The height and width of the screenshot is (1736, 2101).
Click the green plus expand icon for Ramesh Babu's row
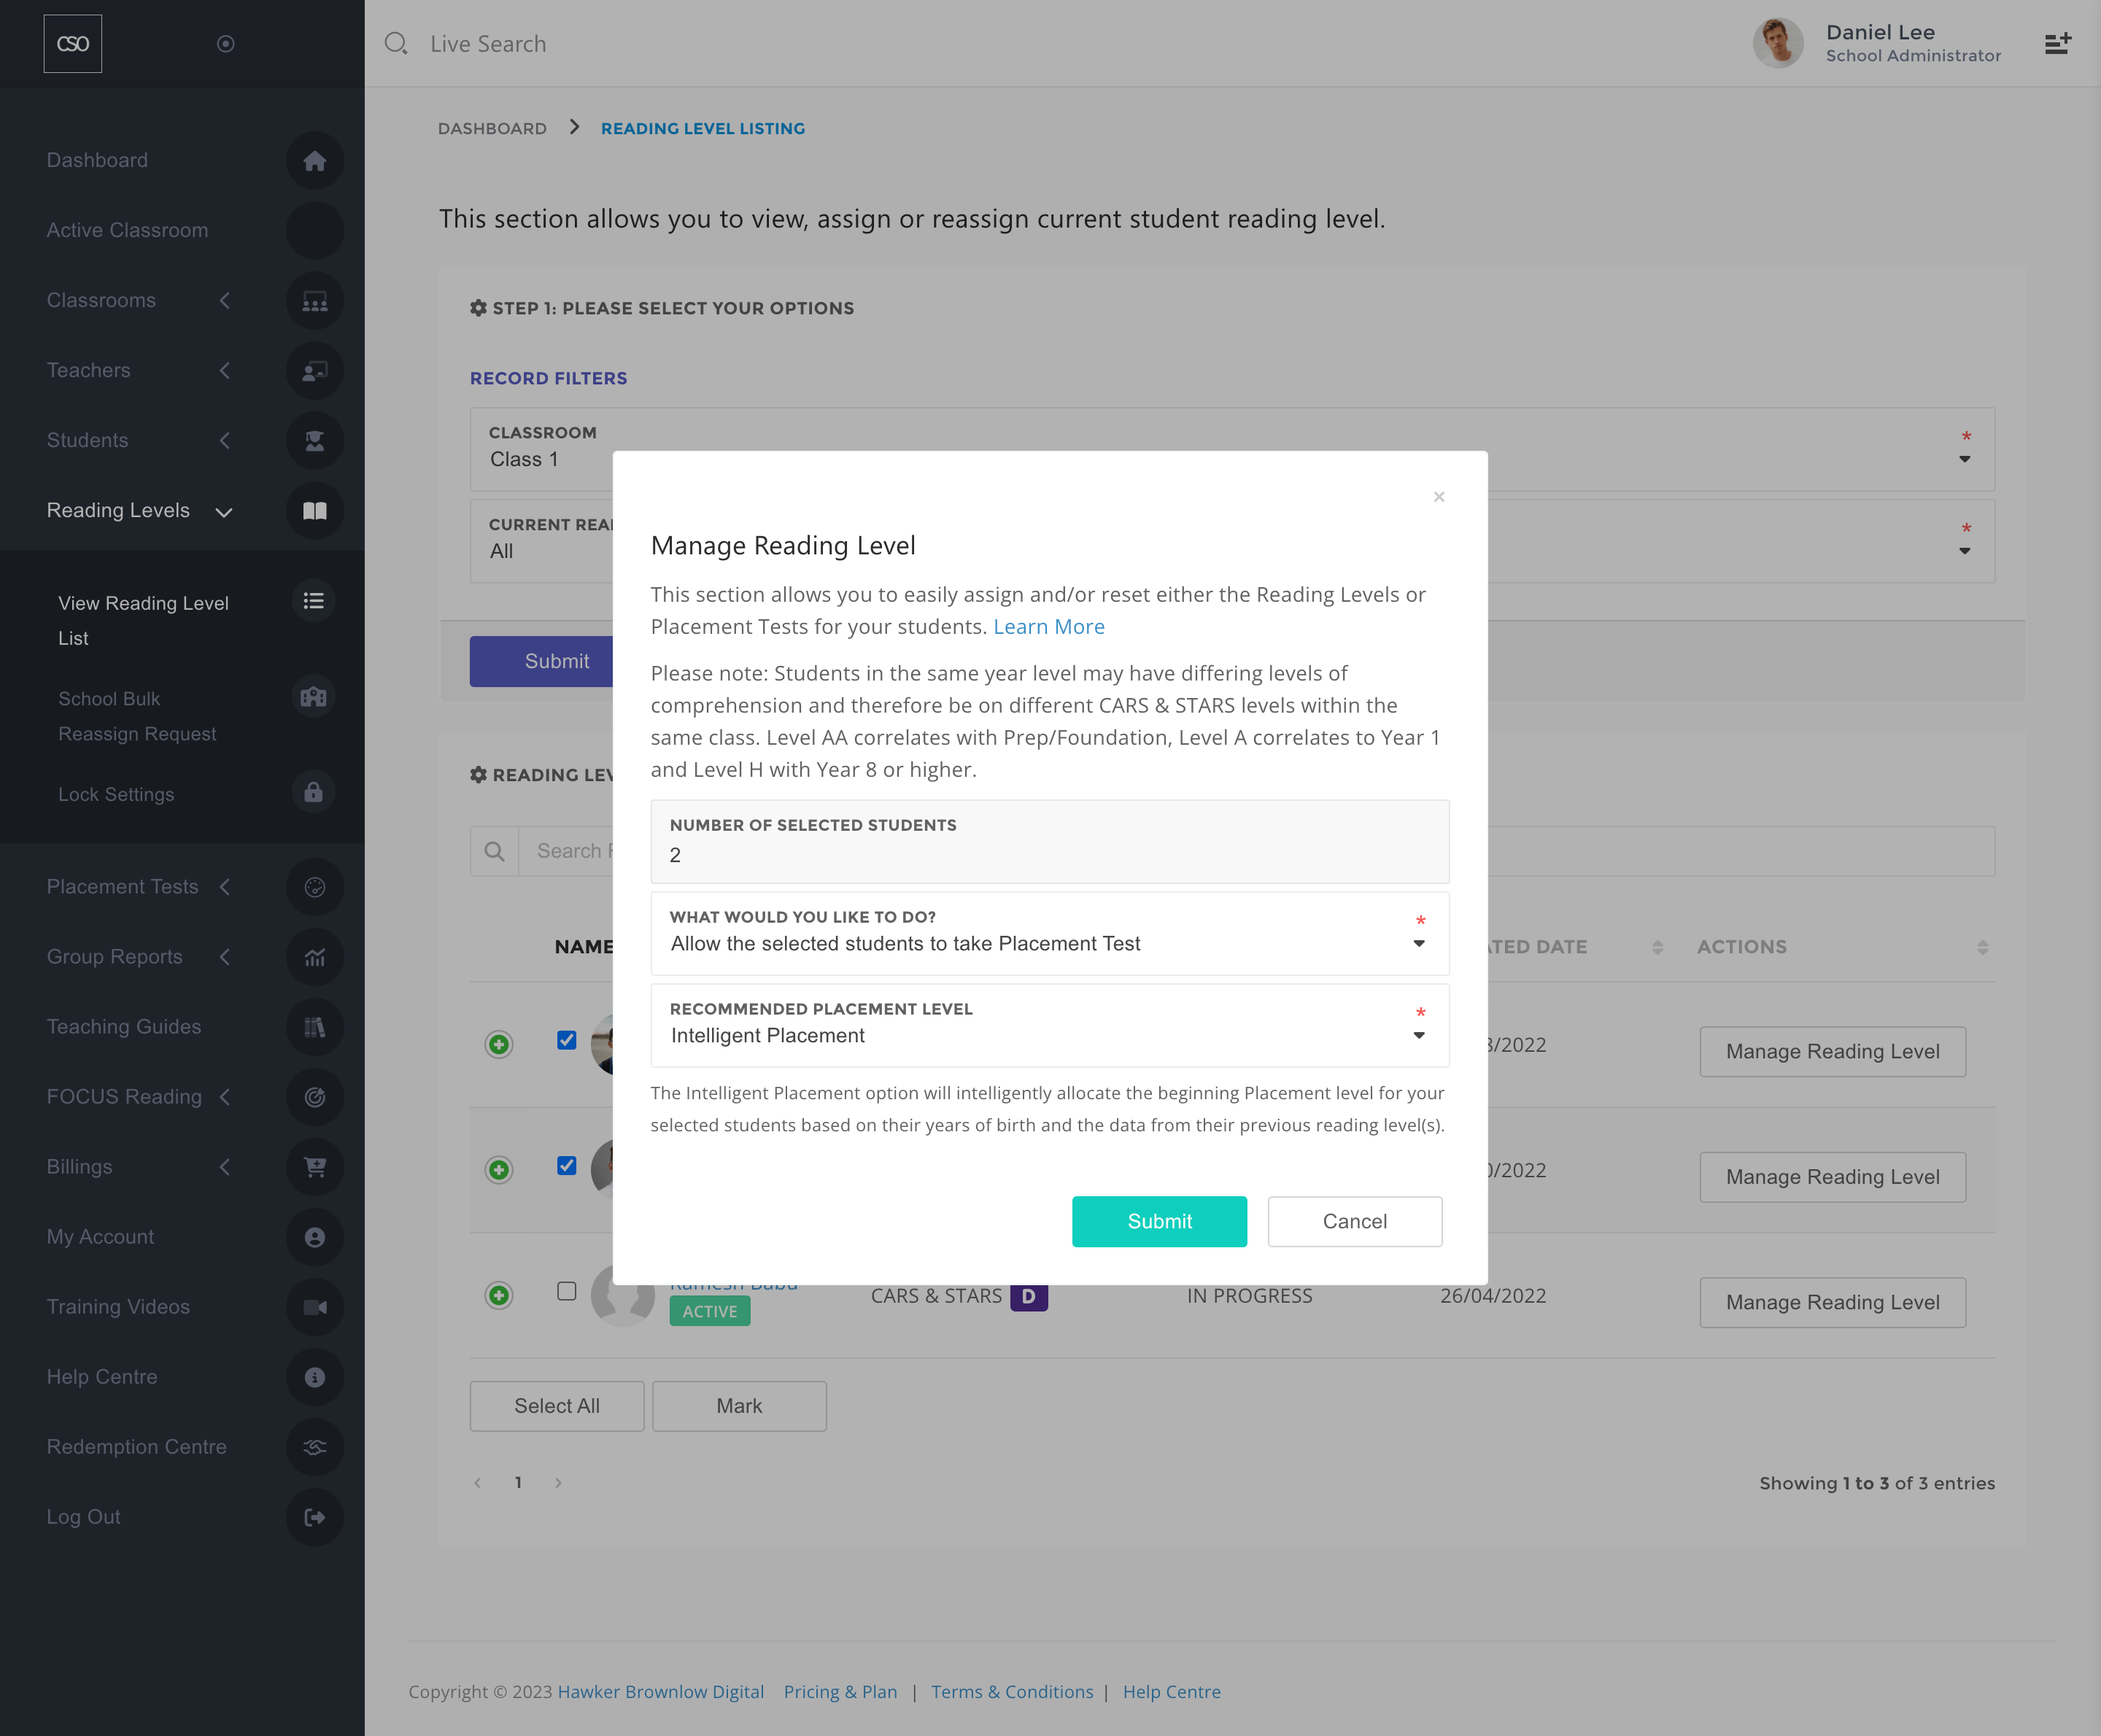[x=499, y=1295]
